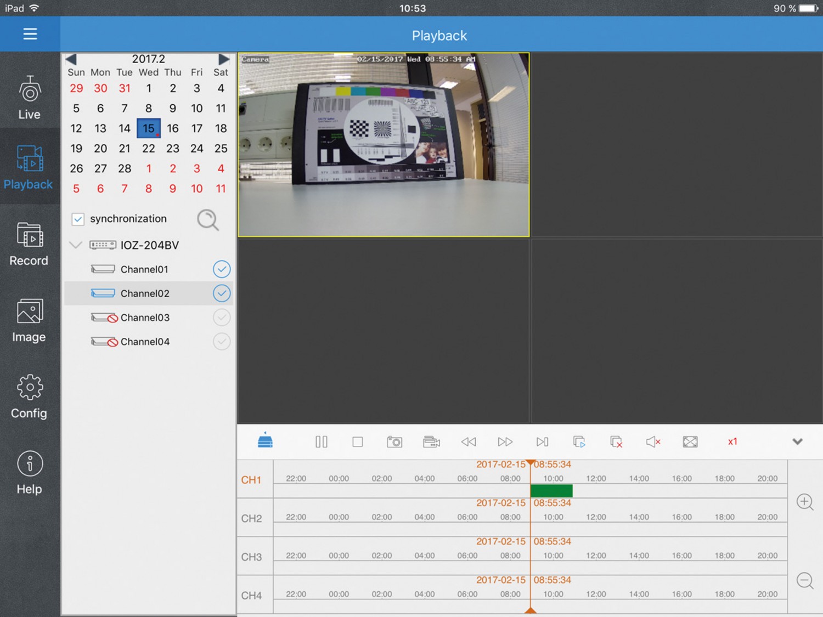Click the IOZ-204BV device entry
Screen dimensions: 823x617
pyautogui.click(x=150, y=245)
